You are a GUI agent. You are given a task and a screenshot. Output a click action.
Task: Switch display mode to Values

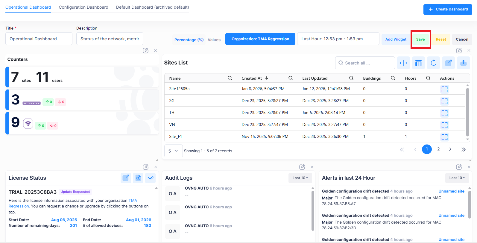coord(214,40)
